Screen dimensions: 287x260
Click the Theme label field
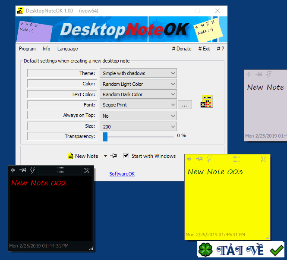pyautogui.click(x=62, y=73)
